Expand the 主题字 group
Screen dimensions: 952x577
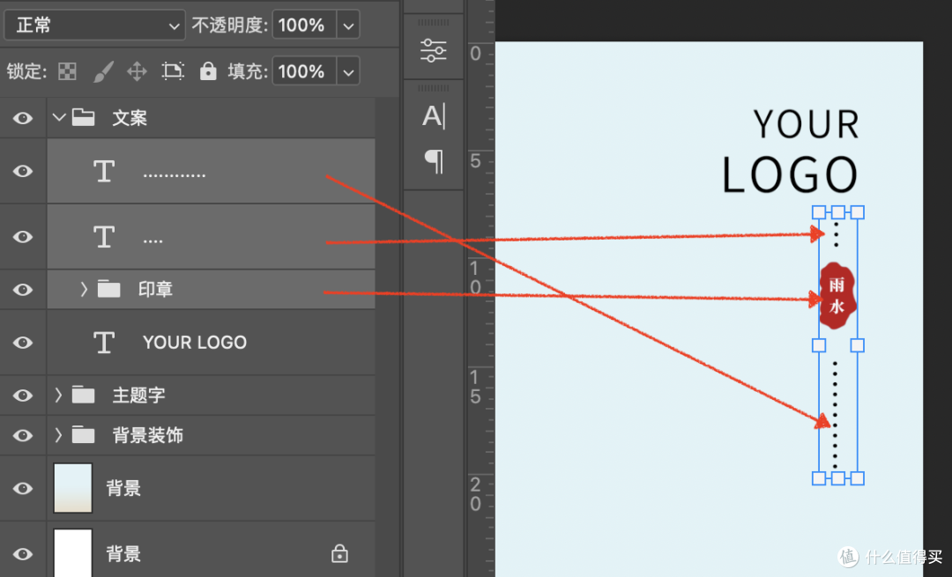(x=58, y=396)
